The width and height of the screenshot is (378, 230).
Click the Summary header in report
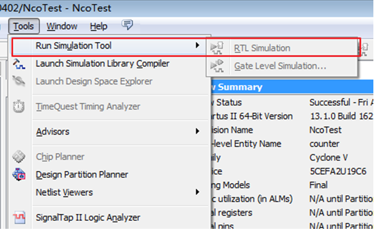coord(240,87)
